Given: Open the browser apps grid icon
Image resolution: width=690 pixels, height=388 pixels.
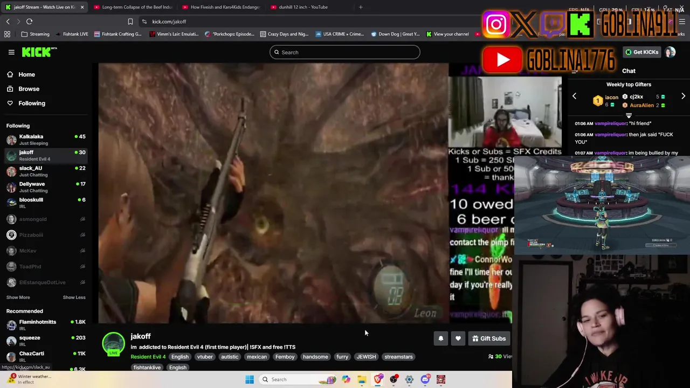Looking at the screenshot, I should coord(7,34).
